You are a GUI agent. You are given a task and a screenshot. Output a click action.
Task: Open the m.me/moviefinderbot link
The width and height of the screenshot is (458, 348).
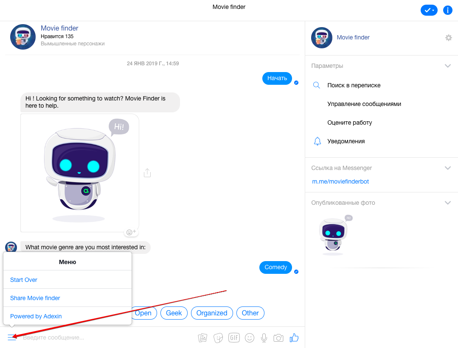pyautogui.click(x=340, y=181)
